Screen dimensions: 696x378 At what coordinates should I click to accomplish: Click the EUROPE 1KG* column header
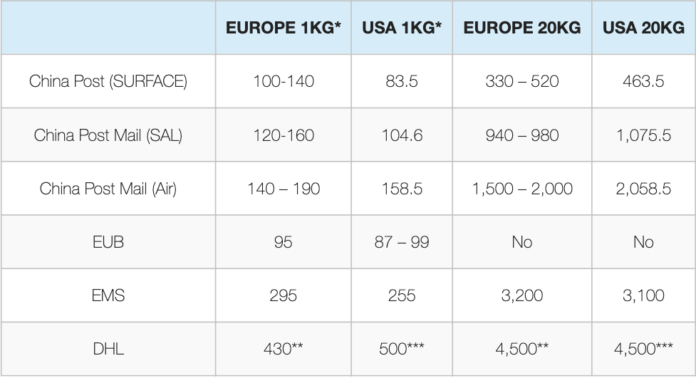click(284, 28)
